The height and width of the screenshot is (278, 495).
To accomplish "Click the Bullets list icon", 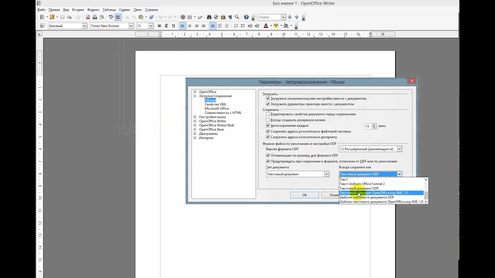I will point(243,26).
